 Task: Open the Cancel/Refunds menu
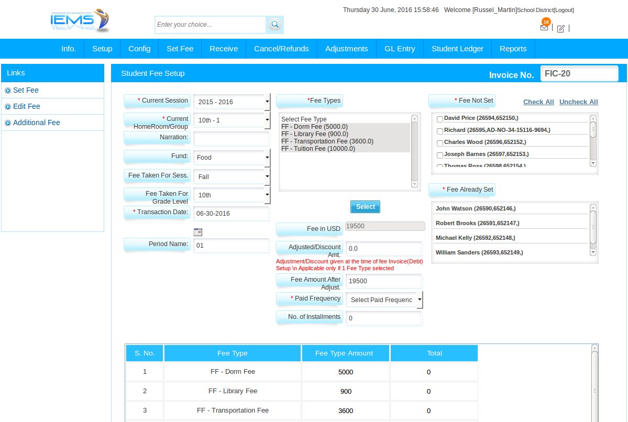tap(281, 49)
